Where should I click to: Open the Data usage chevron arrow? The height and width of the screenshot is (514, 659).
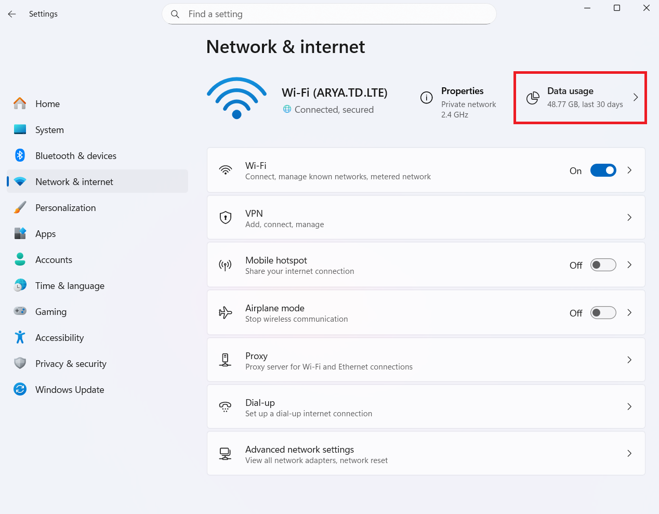[x=636, y=97]
